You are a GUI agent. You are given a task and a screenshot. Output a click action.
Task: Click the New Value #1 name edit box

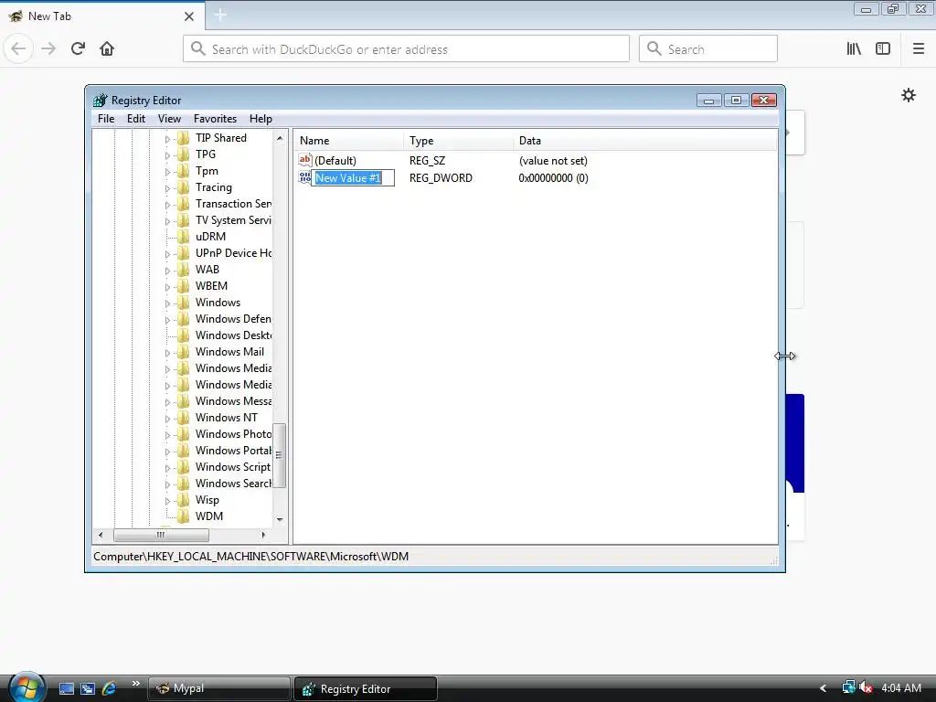354,178
